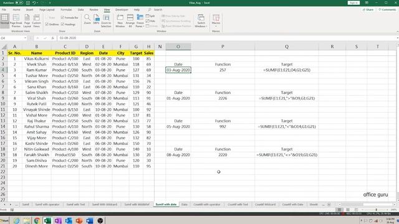Open Custom Views dialog
399x224 pixels.
tap(36, 21)
